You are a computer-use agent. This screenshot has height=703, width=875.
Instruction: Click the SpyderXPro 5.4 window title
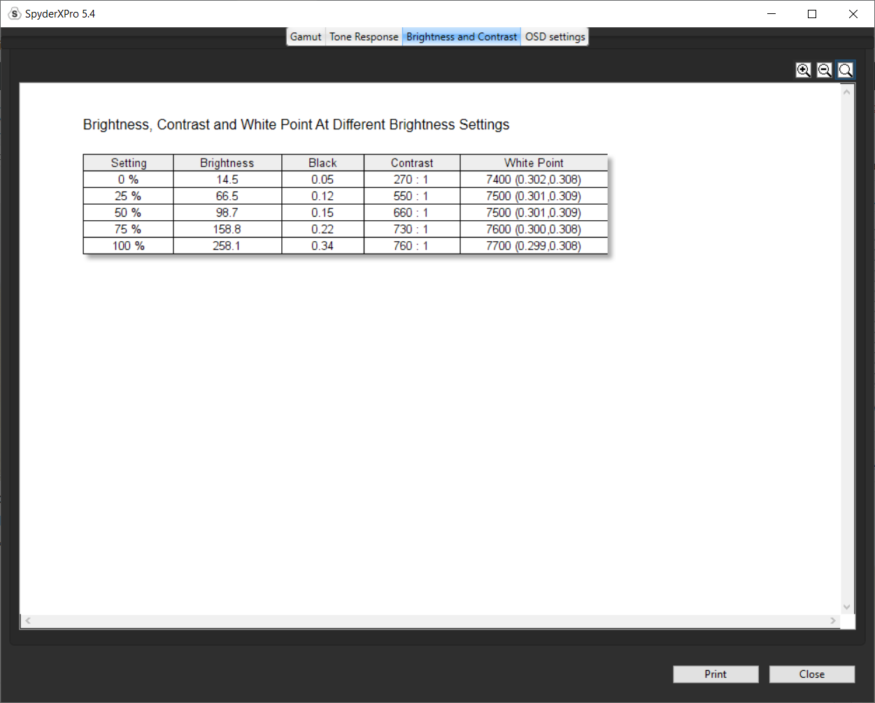[60, 13]
